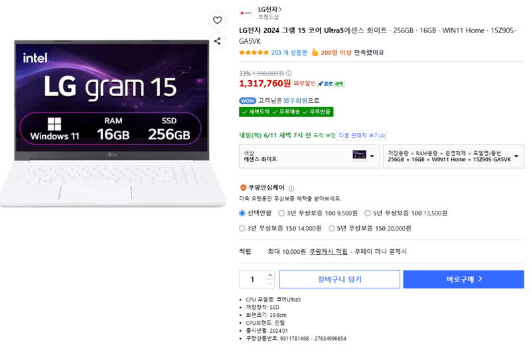Click the quantity input field
The image size is (531, 346).
(x=252, y=279)
